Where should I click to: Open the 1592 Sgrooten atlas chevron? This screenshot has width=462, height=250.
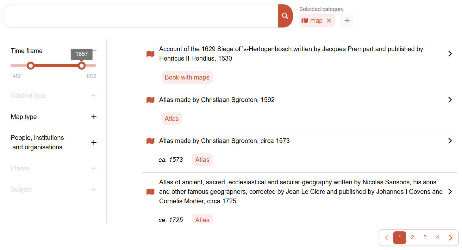coord(450,100)
